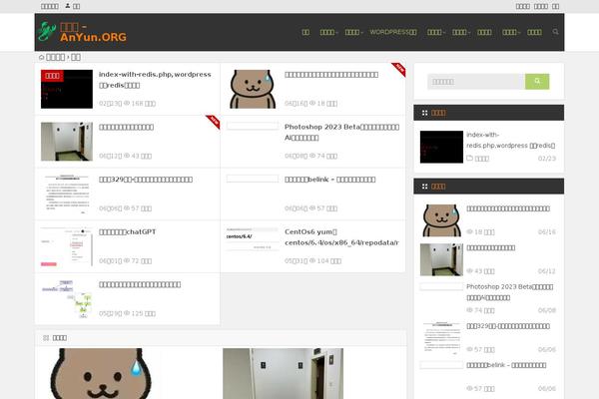The image size is (599, 399).
Task: Expand the dropdown menu just right of WORDPRESS
Action: pyautogui.click(x=436, y=32)
